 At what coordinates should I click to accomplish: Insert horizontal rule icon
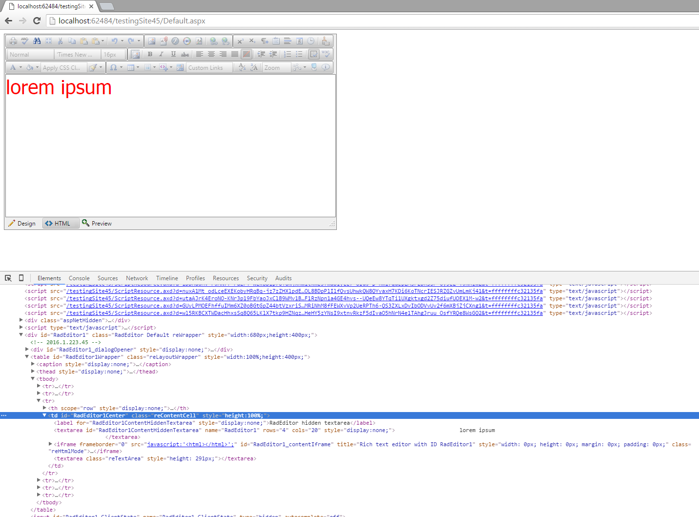[x=288, y=41]
